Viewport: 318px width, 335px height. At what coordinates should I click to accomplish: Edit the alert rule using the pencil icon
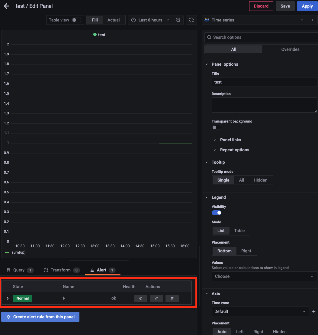156,298
